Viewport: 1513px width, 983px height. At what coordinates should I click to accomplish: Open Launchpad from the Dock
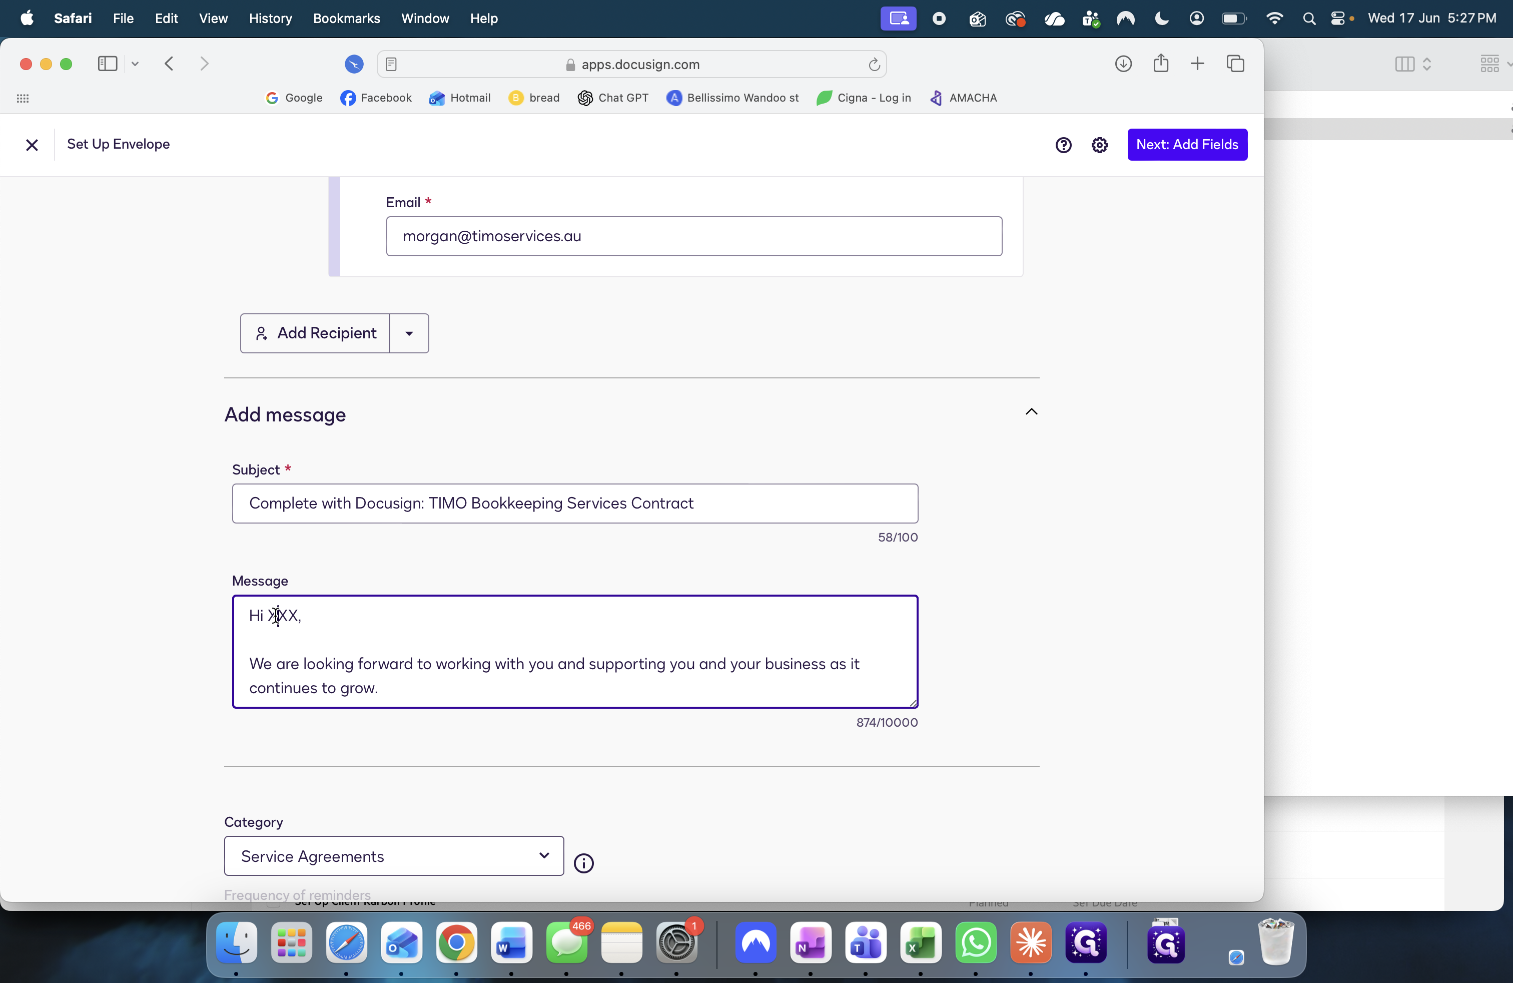coord(291,941)
